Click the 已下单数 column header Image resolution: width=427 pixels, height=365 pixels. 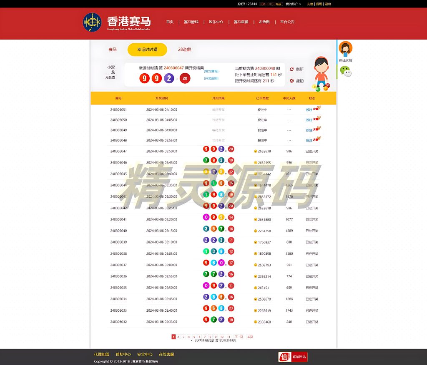click(263, 98)
